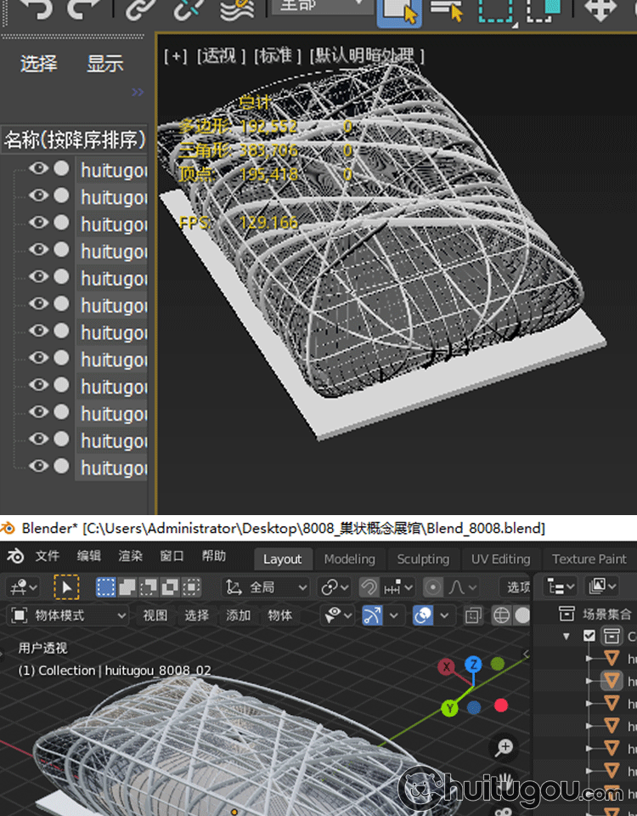Viewport: 637px width, 816px height.
Task: Click the 名称(按降序排序) column header
Action: [x=75, y=139]
